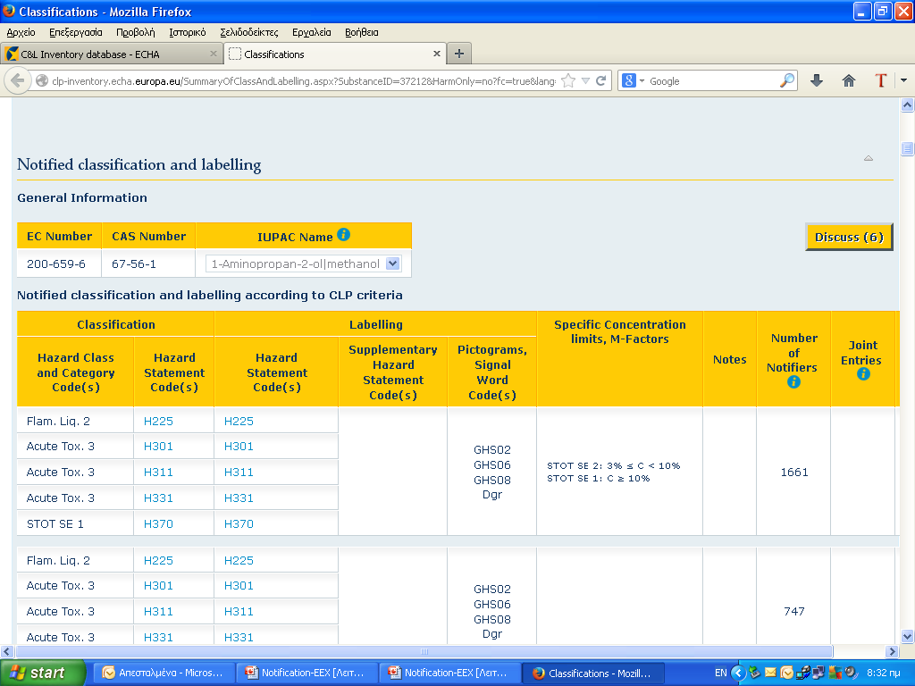The width and height of the screenshot is (915, 686).
Task: Click the vertical scrollbar down arrow
Action: (907, 636)
